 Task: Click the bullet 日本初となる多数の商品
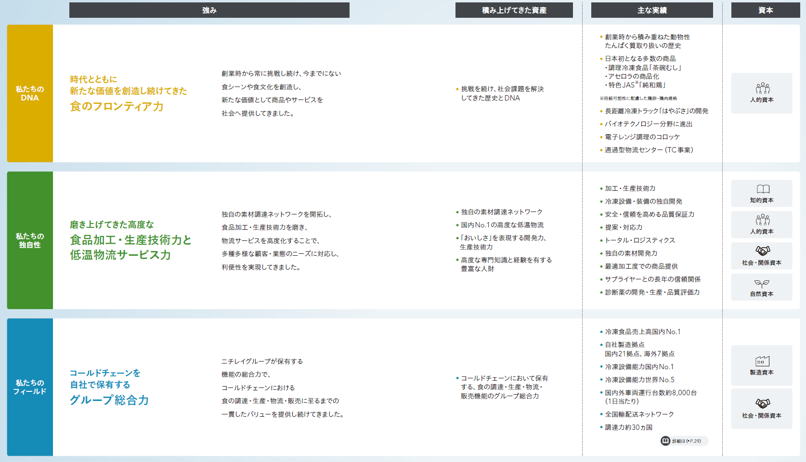coord(638,59)
